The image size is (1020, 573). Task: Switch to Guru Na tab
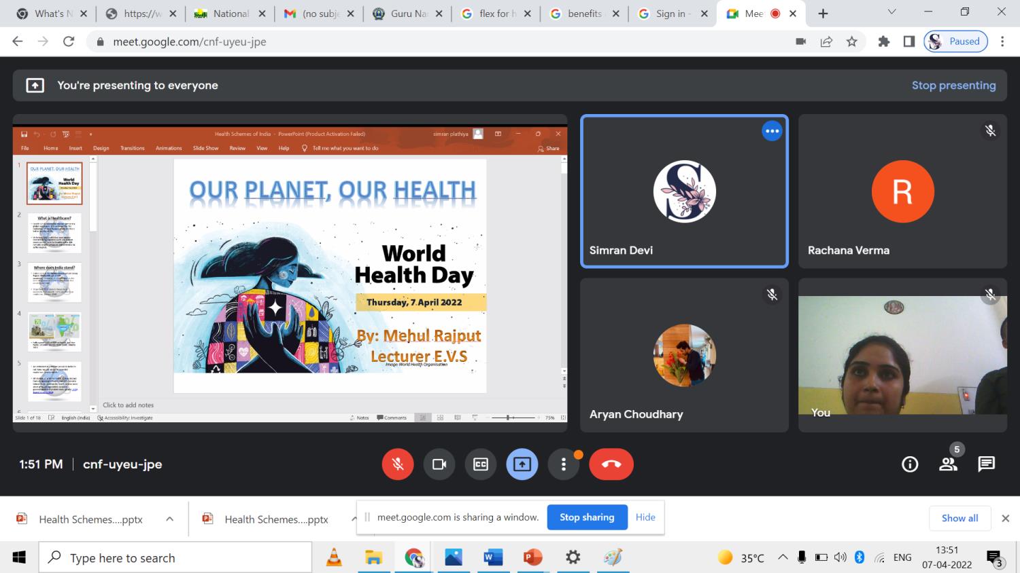tap(409, 14)
